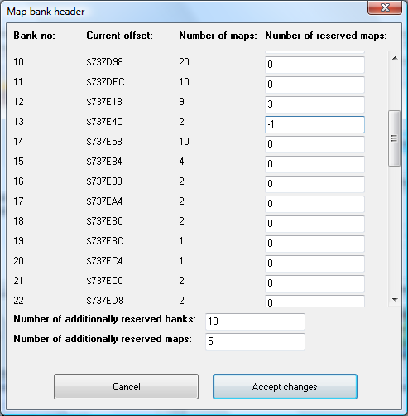Image resolution: width=408 pixels, height=416 pixels.
Task: Click bank 20 reserved maps input
Action: tap(314, 264)
